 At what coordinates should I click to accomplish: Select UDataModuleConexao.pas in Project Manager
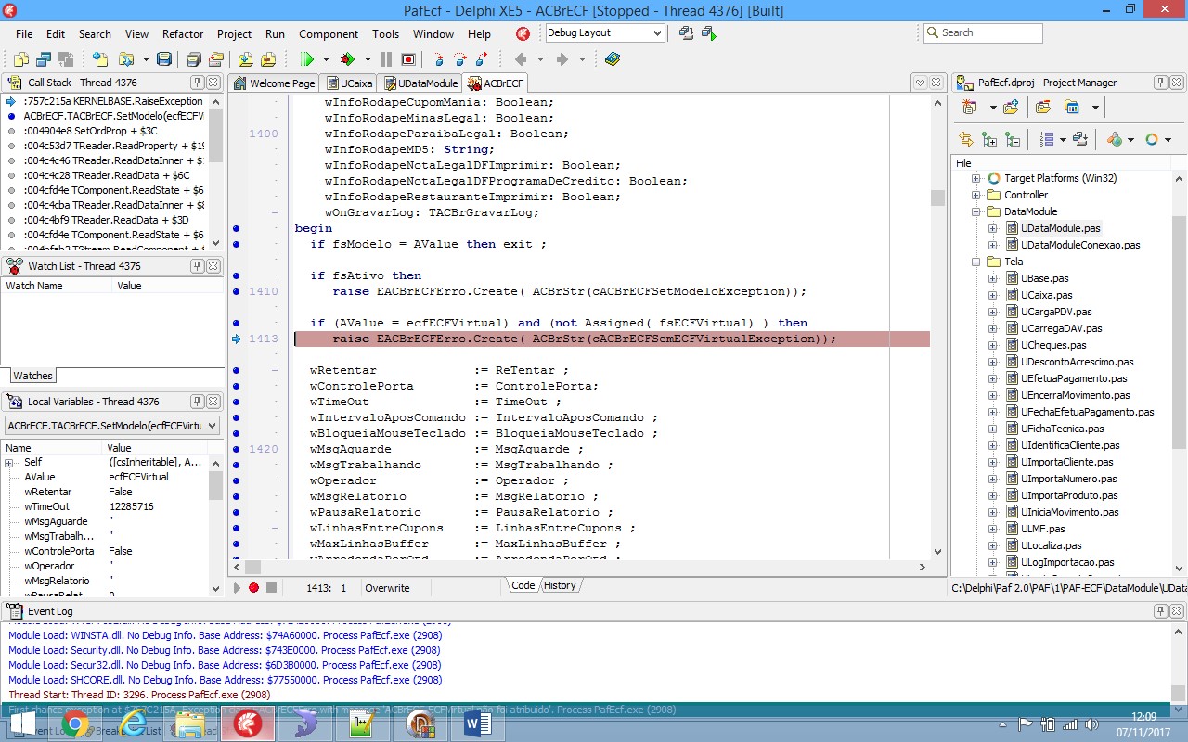pos(1079,245)
